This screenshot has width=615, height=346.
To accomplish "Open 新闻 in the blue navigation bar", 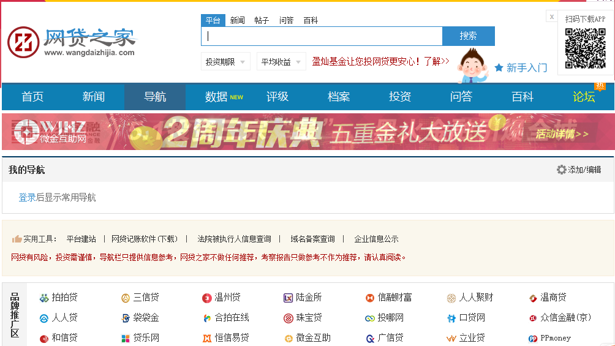I will 94,97.
